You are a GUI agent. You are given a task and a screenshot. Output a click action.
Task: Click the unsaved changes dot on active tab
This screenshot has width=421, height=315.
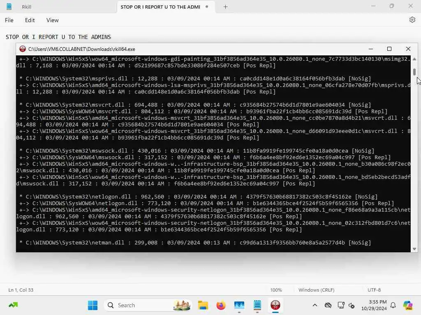click(x=207, y=7)
